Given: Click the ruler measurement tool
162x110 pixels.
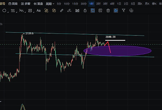Looking at the screenshot, I should [62, 11].
